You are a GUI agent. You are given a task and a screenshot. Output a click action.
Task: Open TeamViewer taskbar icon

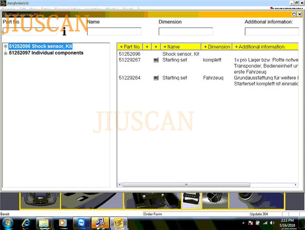(81, 224)
